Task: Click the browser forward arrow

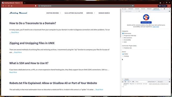Action: [x=6, y=6]
